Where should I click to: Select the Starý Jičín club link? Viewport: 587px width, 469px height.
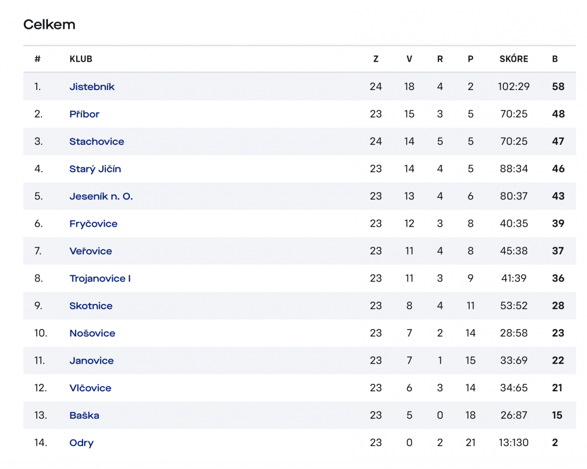coord(95,169)
